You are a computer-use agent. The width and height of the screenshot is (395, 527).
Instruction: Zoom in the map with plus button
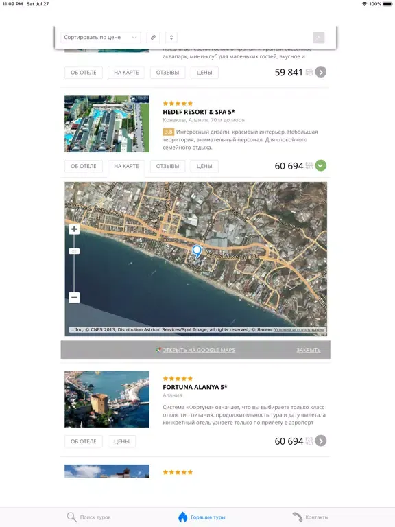pyautogui.click(x=74, y=229)
